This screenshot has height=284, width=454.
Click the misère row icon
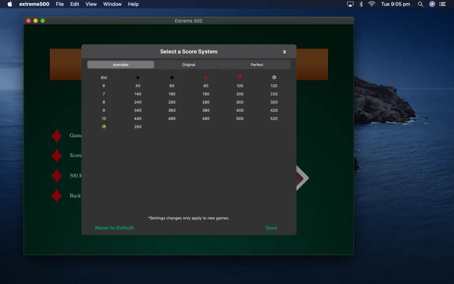pos(104,127)
